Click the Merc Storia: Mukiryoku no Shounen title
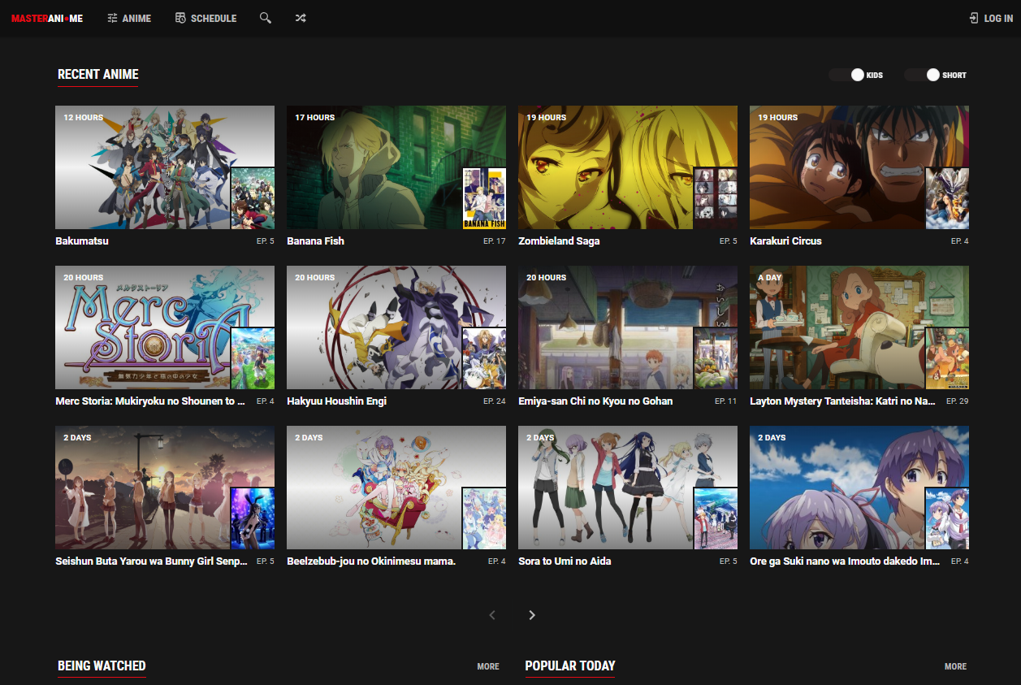 pyautogui.click(x=150, y=401)
